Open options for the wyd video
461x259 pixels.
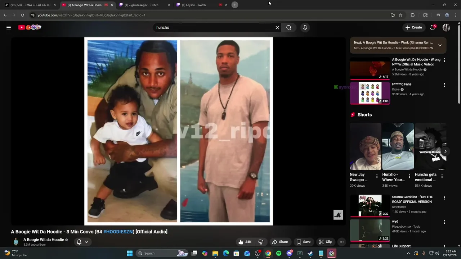click(444, 222)
